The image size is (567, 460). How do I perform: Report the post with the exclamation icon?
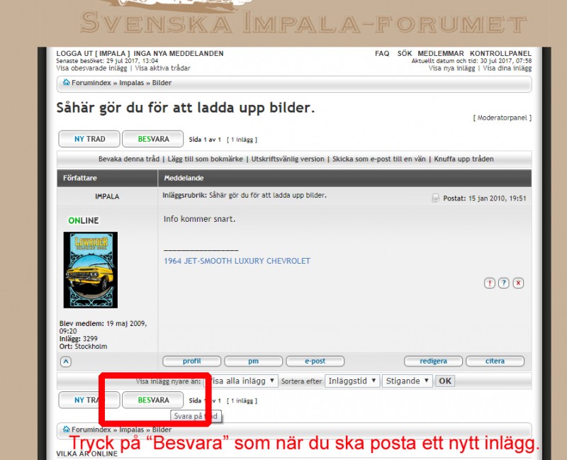(489, 283)
